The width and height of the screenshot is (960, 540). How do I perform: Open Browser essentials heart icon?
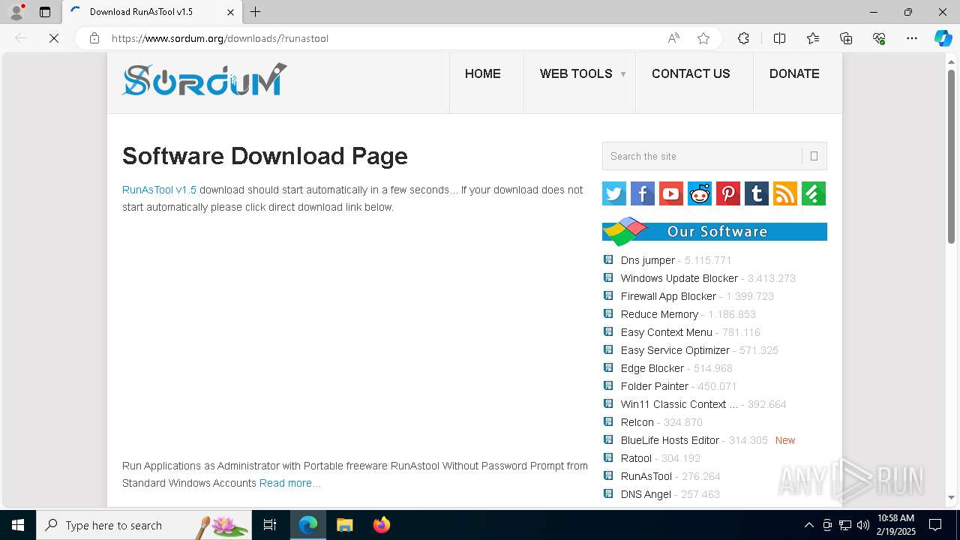point(879,38)
